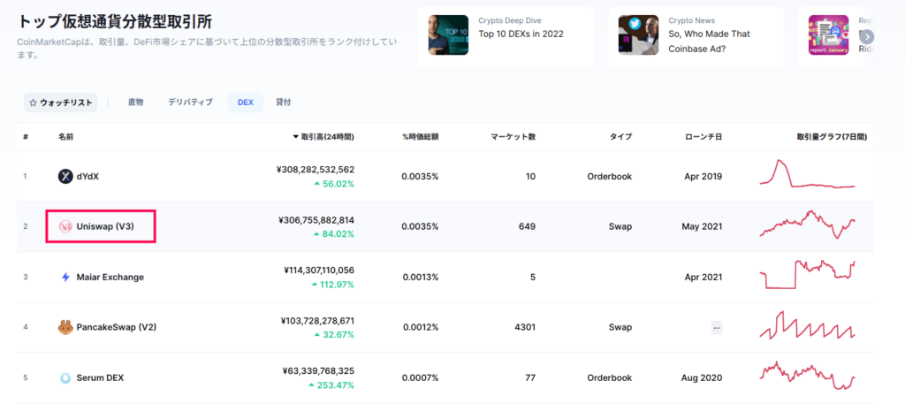Click the next arrow on article carousel
The image size is (905, 404).
click(x=866, y=37)
